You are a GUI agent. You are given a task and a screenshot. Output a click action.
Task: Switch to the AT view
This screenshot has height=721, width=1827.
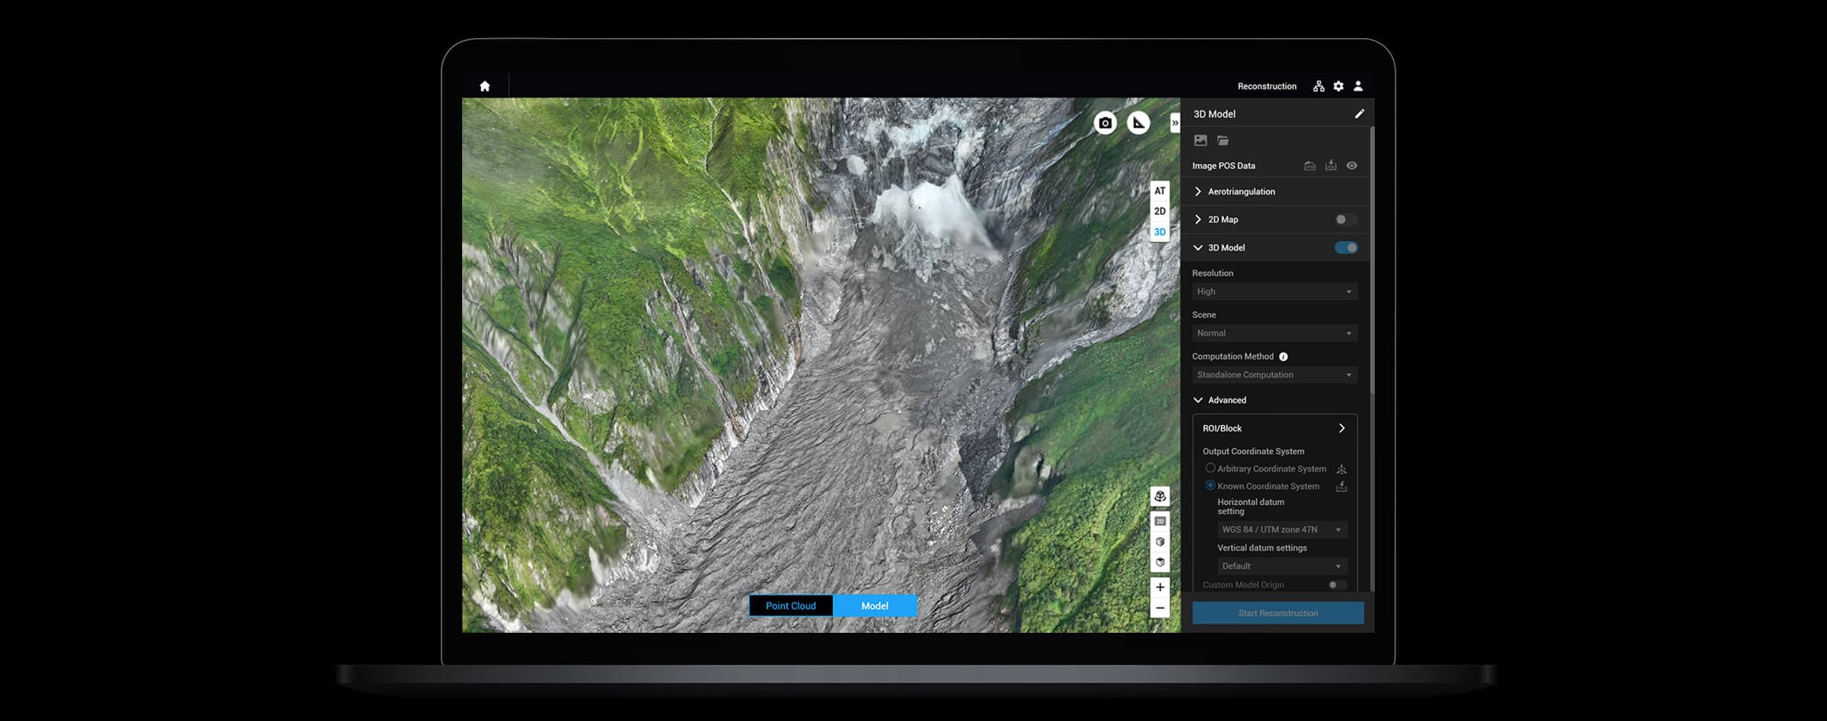pyautogui.click(x=1159, y=191)
